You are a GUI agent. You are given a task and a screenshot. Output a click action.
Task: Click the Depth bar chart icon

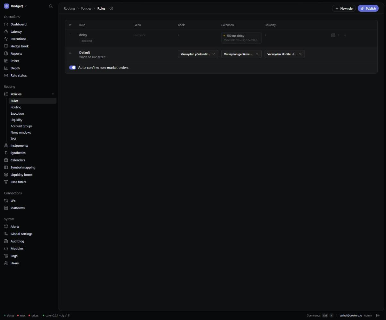[6, 68]
